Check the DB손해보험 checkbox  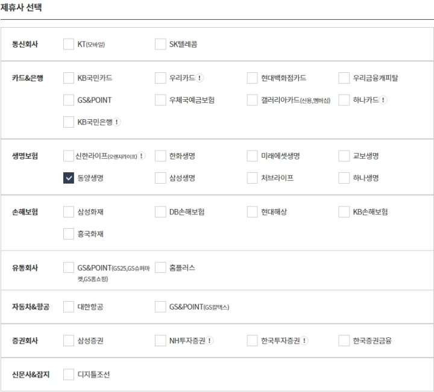160,212
